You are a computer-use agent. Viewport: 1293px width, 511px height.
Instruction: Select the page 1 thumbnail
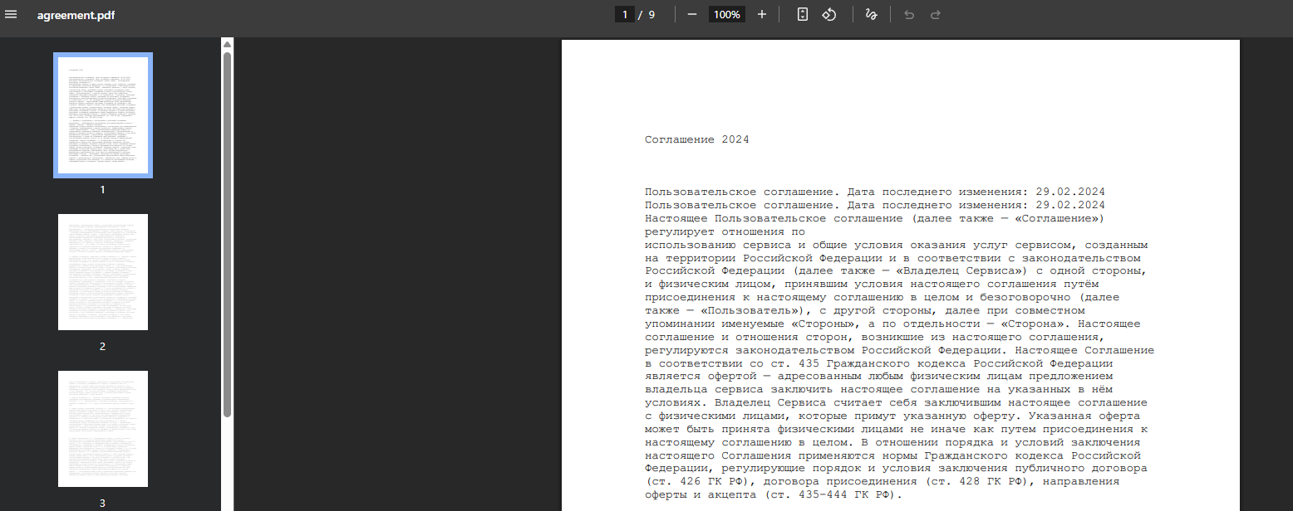[103, 115]
